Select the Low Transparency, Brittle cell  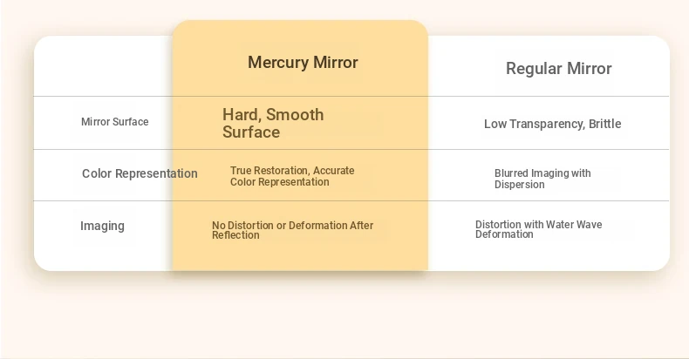click(552, 124)
